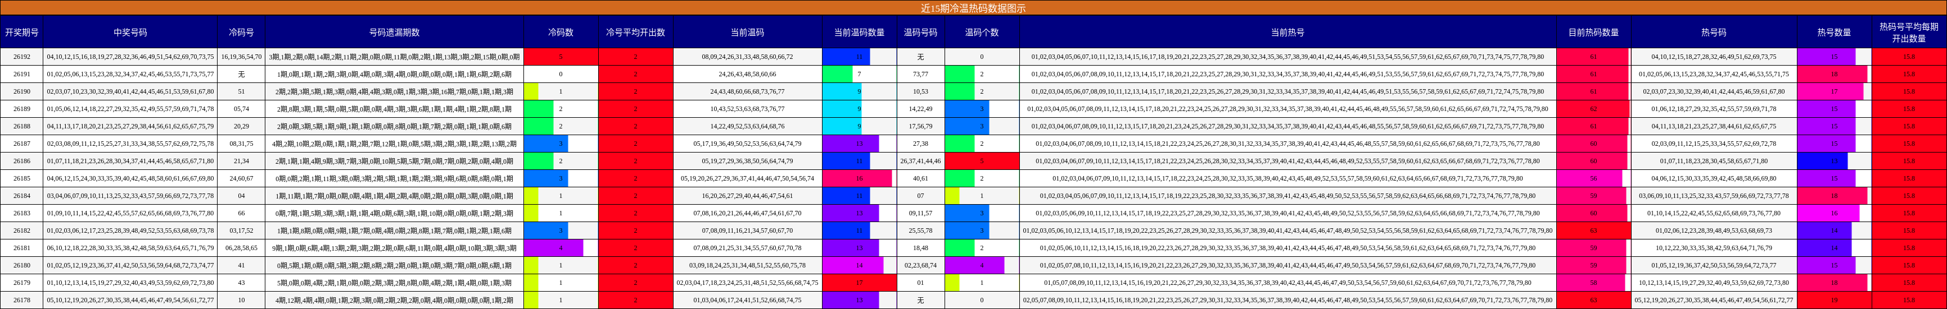The image size is (1947, 309).
Task: Click current warm codes cell 16,20,26,27,29,40,44,46,47,54,61
Action: pos(747,195)
